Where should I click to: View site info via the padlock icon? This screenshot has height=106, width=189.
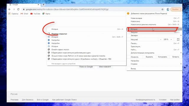[24, 9]
